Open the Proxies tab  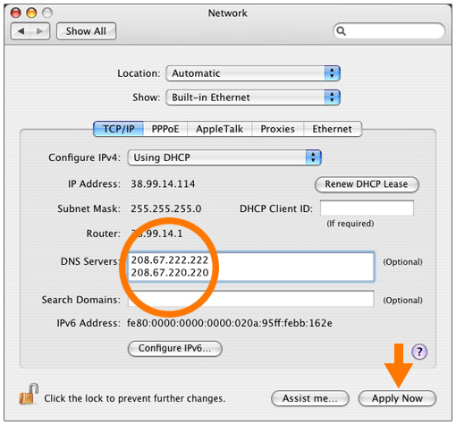click(x=277, y=129)
